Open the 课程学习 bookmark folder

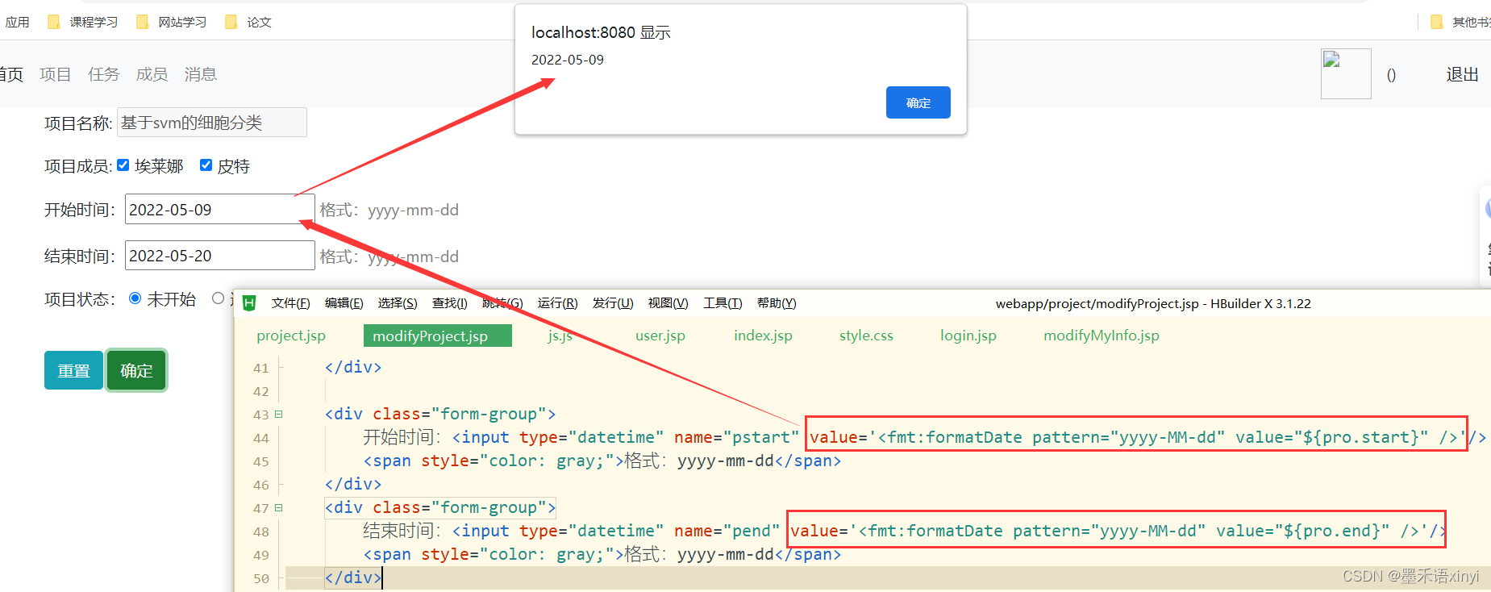[x=84, y=22]
